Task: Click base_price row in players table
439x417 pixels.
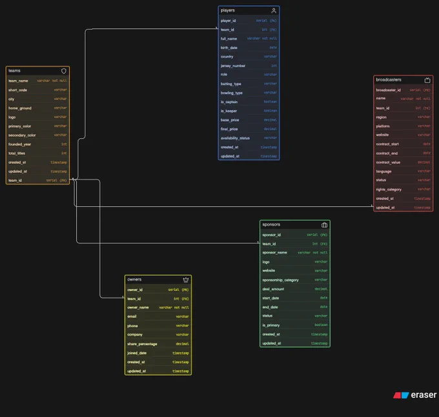Action: click(249, 120)
